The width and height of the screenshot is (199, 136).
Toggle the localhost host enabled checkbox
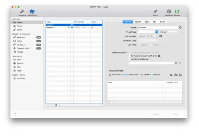[x=72, y=25]
